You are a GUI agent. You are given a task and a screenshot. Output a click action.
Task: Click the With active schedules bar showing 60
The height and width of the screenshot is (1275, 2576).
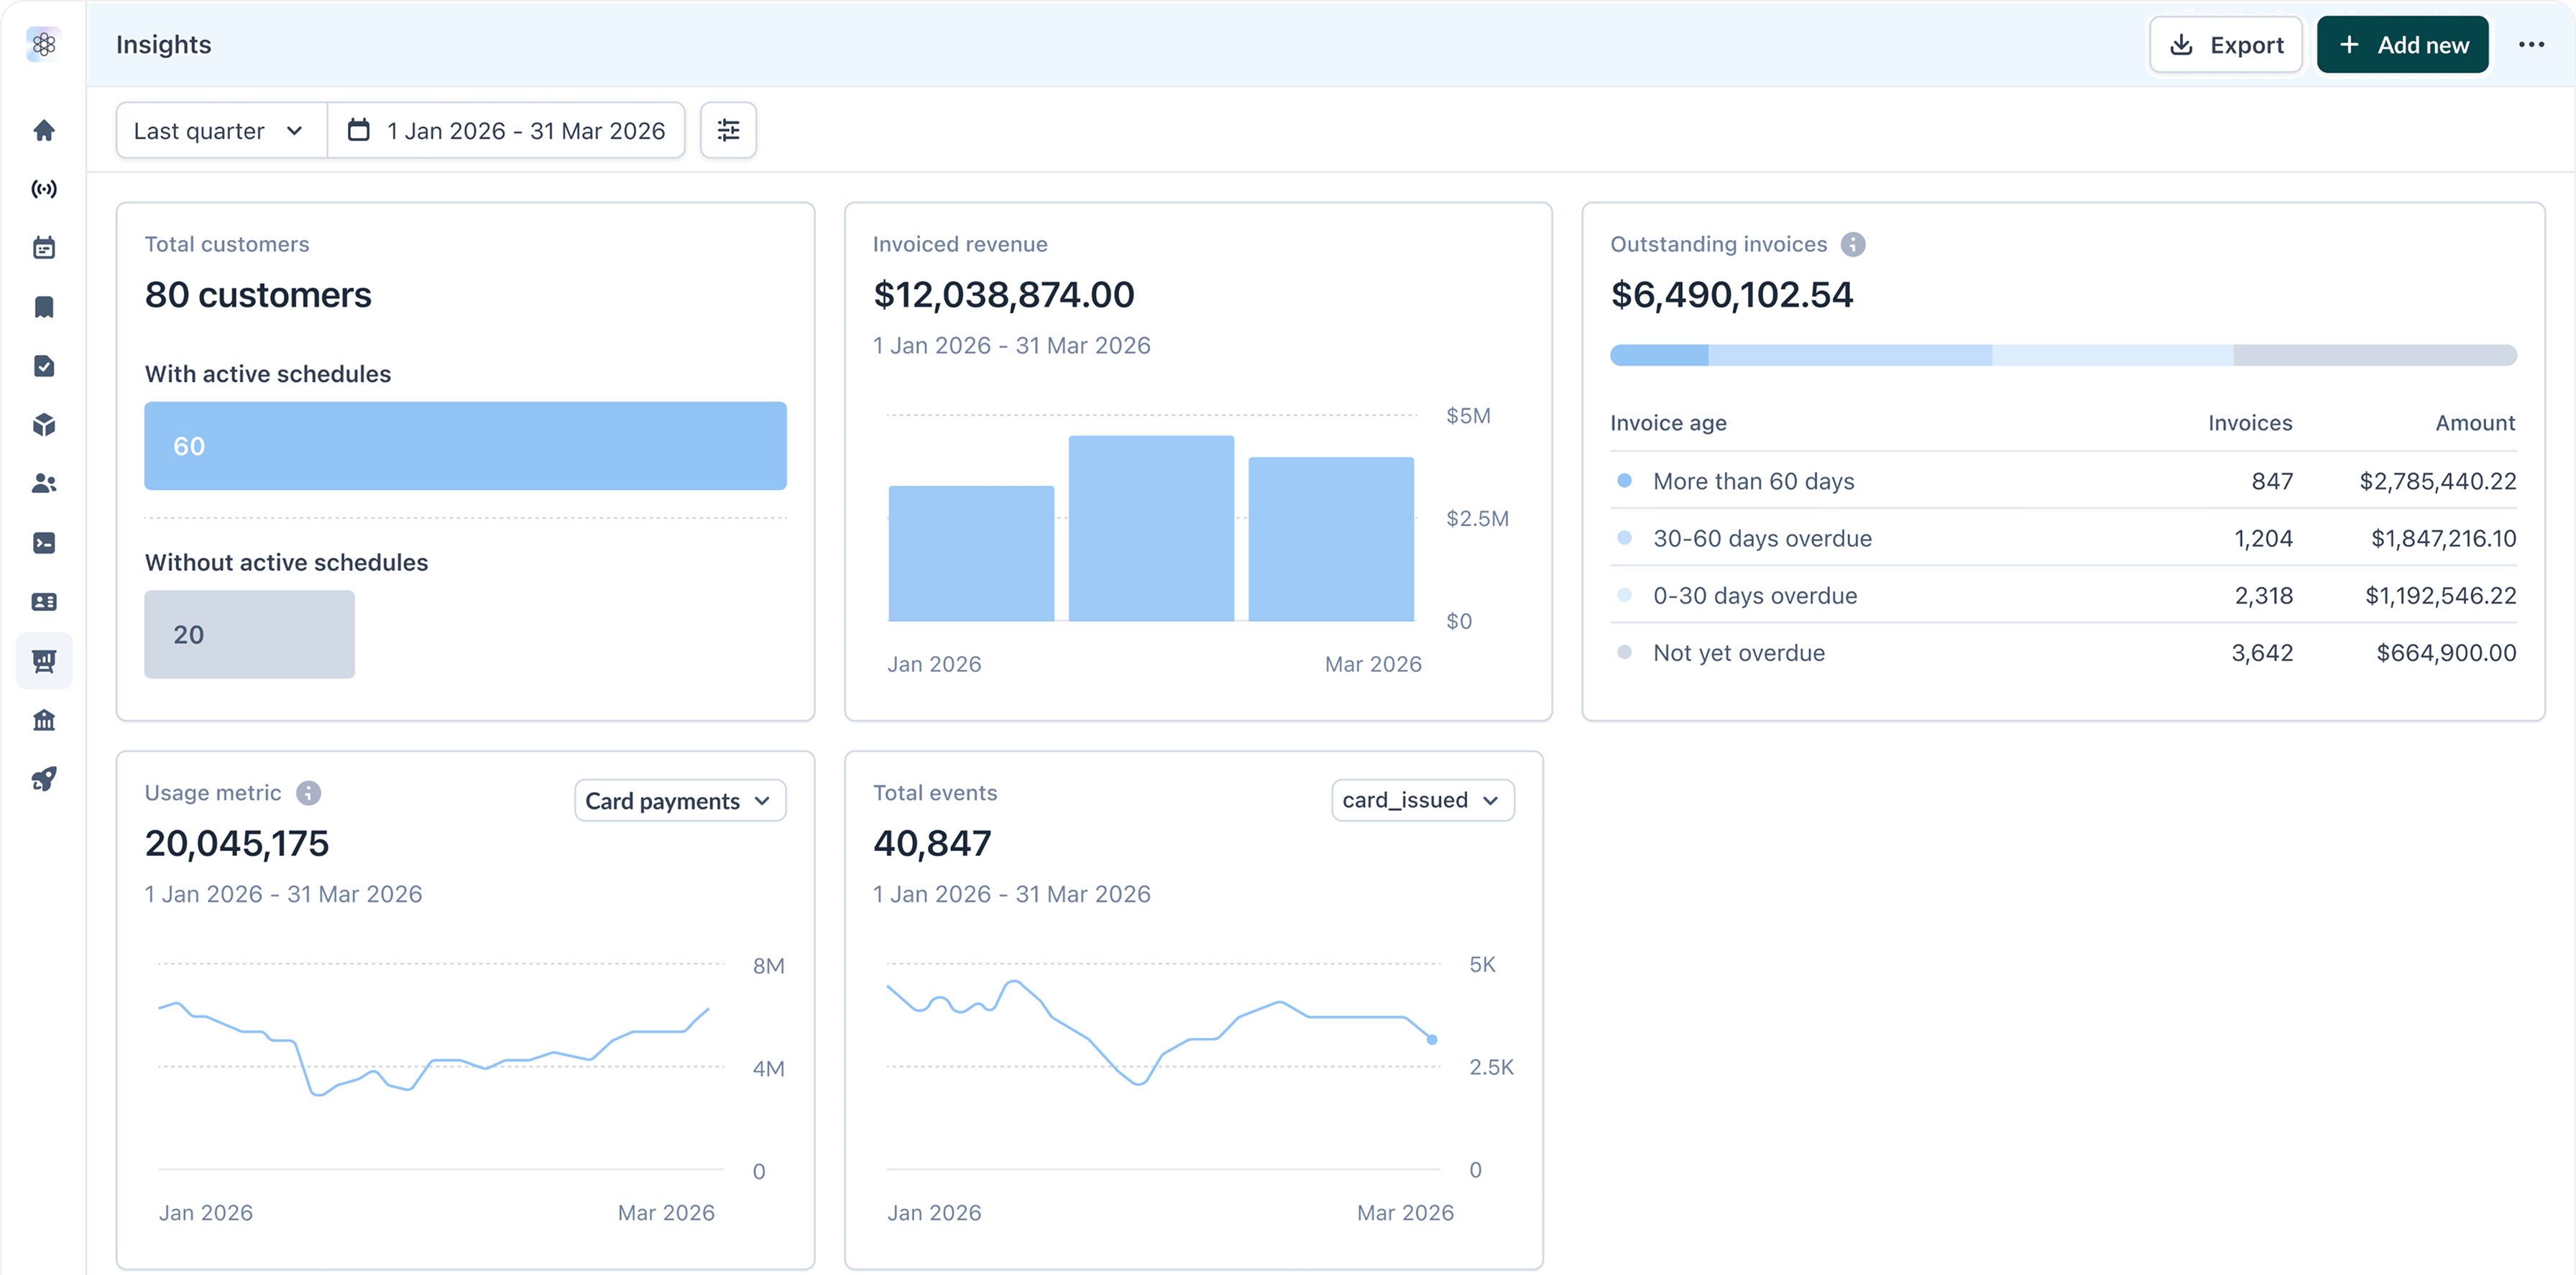pos(465,446)
